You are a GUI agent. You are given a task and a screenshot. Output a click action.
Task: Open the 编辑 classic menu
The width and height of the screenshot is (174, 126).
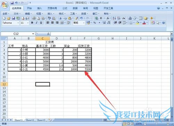(x=28, y=14)
